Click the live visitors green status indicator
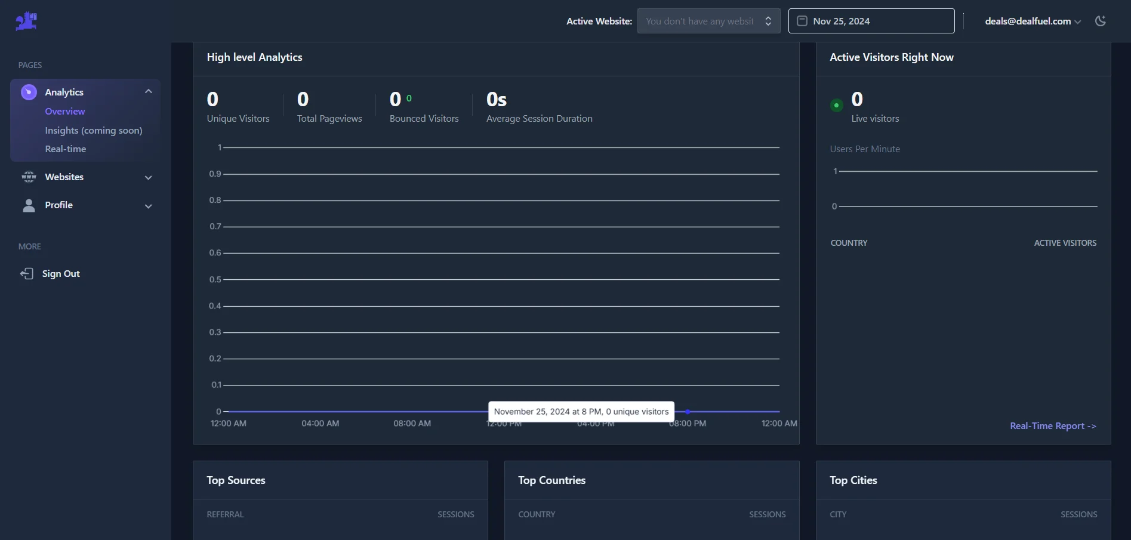 (x=836, y=105)
